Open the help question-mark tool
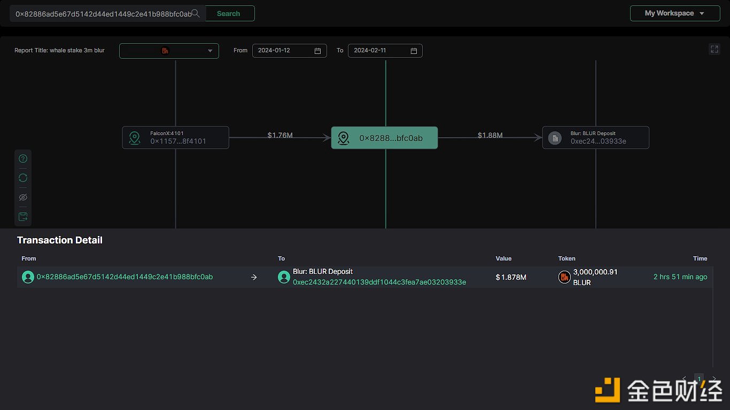 pyautogui.click(x=23, y=159)
